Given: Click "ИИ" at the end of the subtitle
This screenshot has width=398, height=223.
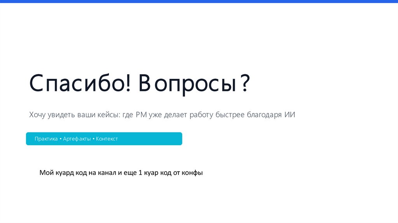Looking at the screenshot, I should 290,115.
